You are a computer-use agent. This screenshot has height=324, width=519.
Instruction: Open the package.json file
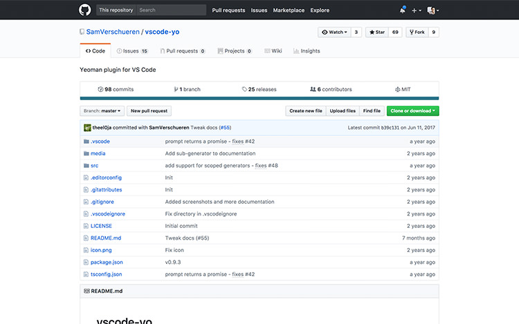coord(107,263)
